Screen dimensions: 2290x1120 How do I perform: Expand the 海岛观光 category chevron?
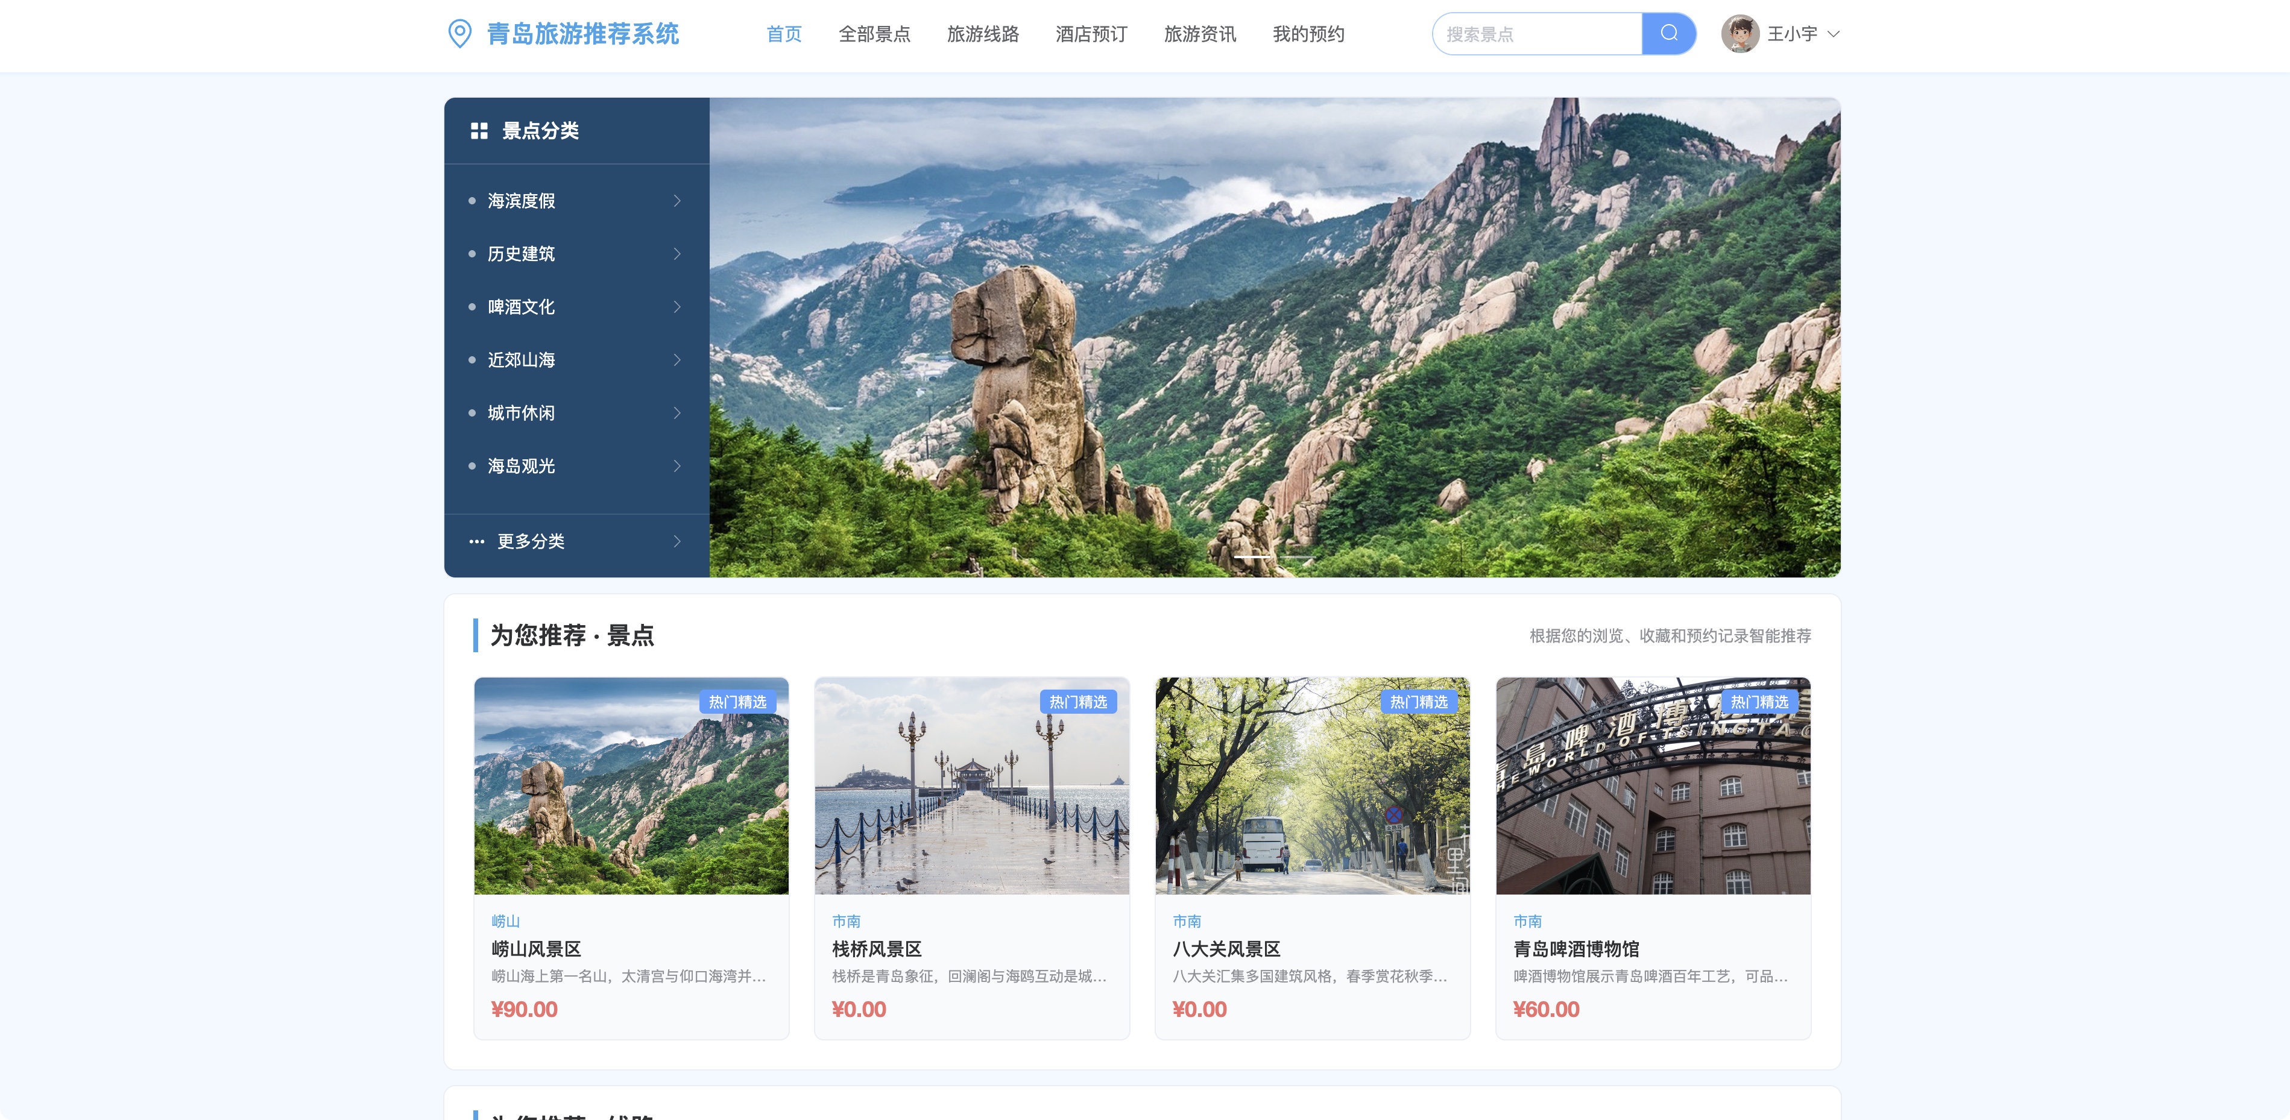pyautogui.click(x=677, y=466)
